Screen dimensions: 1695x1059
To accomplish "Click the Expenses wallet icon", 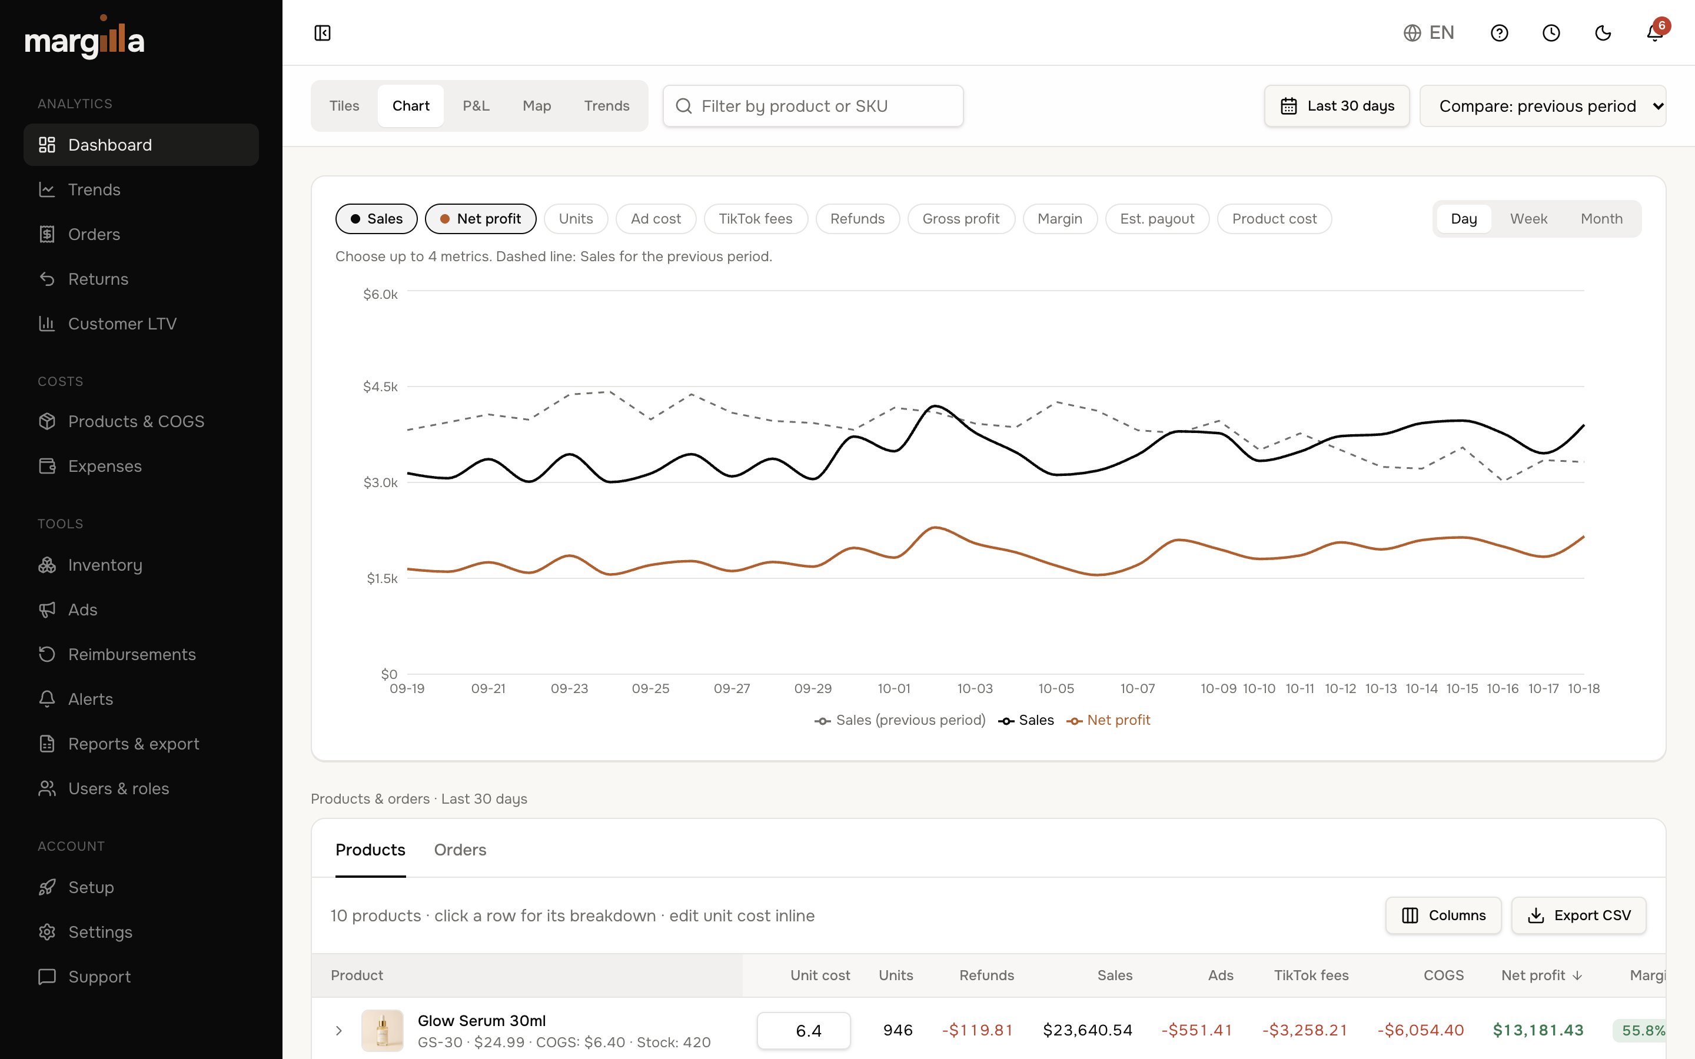I will tap(47, 467).
